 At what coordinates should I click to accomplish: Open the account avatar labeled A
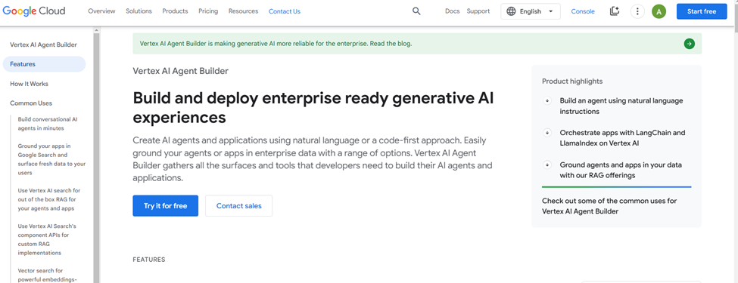659,11
